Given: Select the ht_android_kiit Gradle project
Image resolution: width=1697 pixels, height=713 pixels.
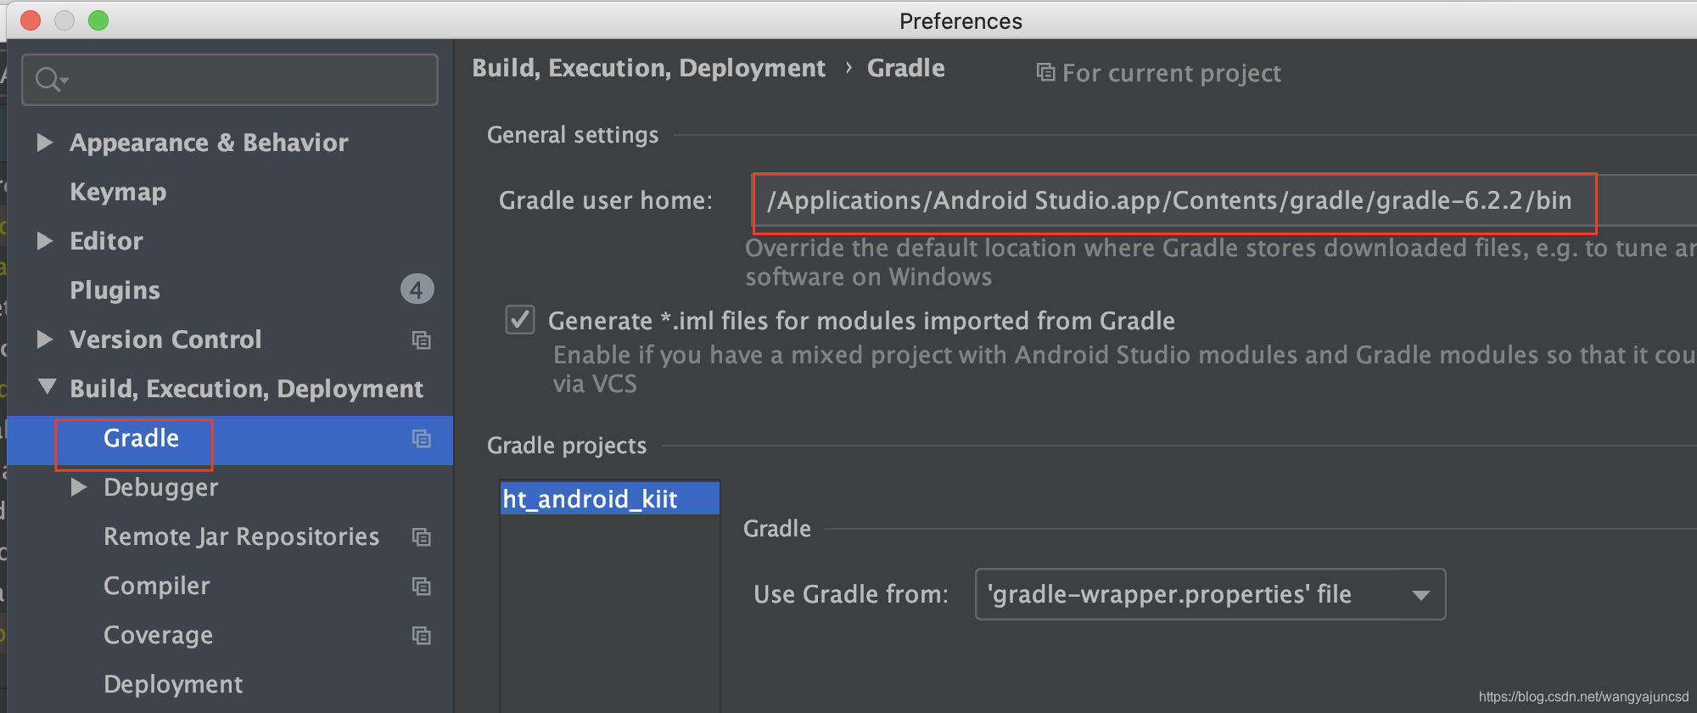Looking at the screenshot, I should point(591,499).
